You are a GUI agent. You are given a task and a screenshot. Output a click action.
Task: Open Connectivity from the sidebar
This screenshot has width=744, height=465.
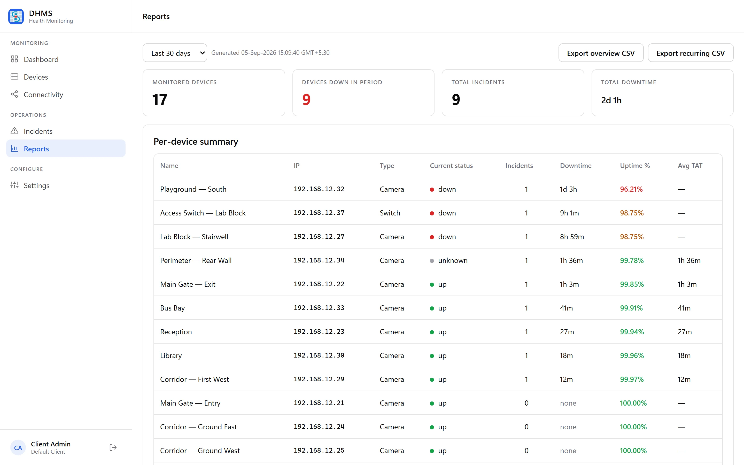tap(66, 94)
